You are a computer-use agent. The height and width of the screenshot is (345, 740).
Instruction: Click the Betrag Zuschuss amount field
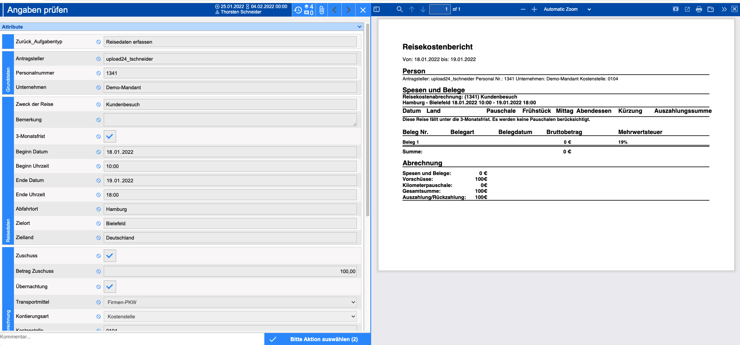click(230, 271)
